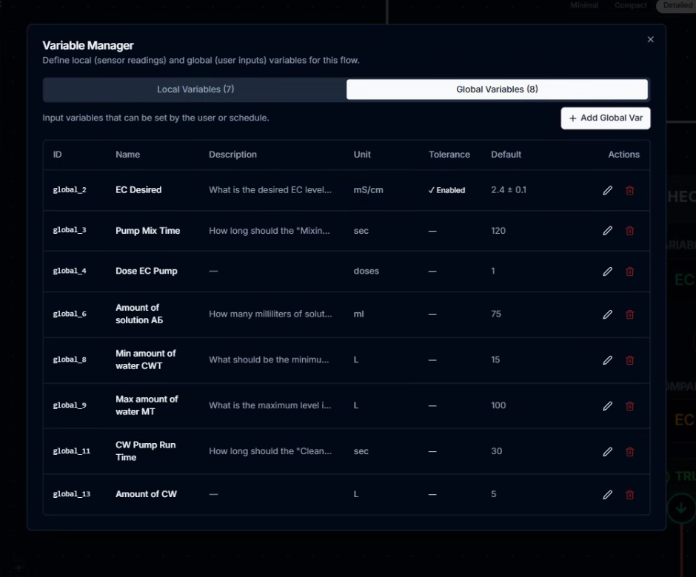
Task: Click the default value 120
Action: click(498, 231)
